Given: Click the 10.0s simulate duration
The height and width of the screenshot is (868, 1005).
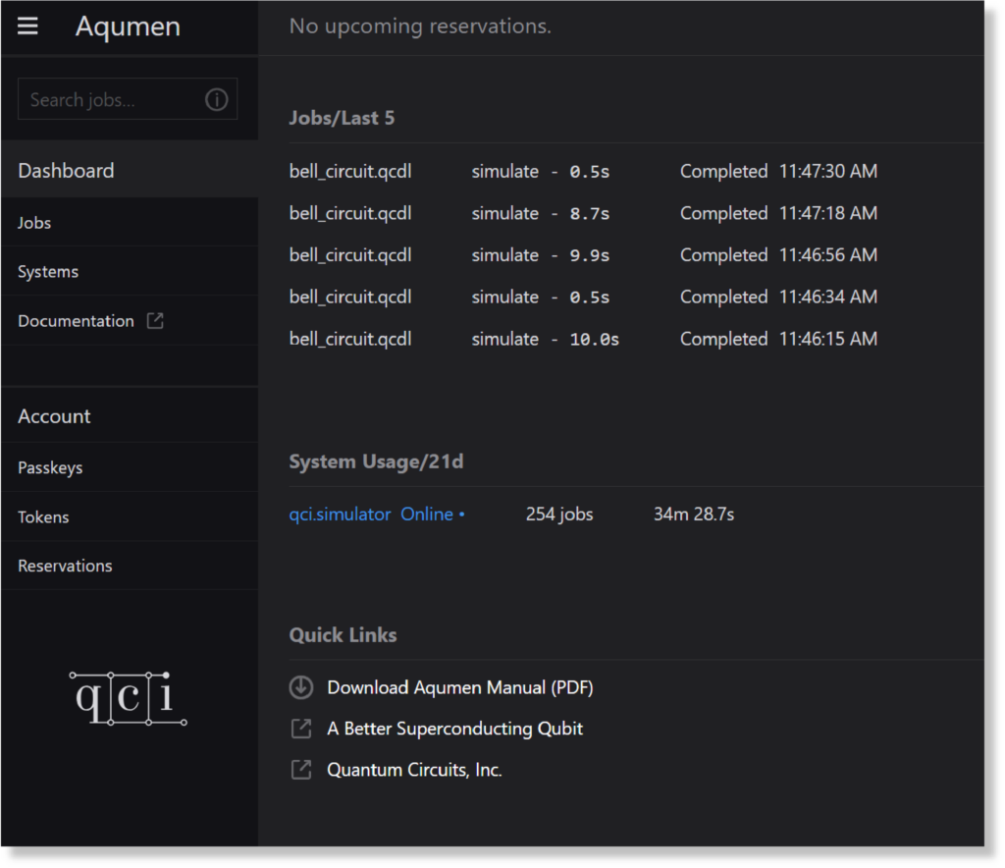Looking at the screenshot, I should point(595,339).
